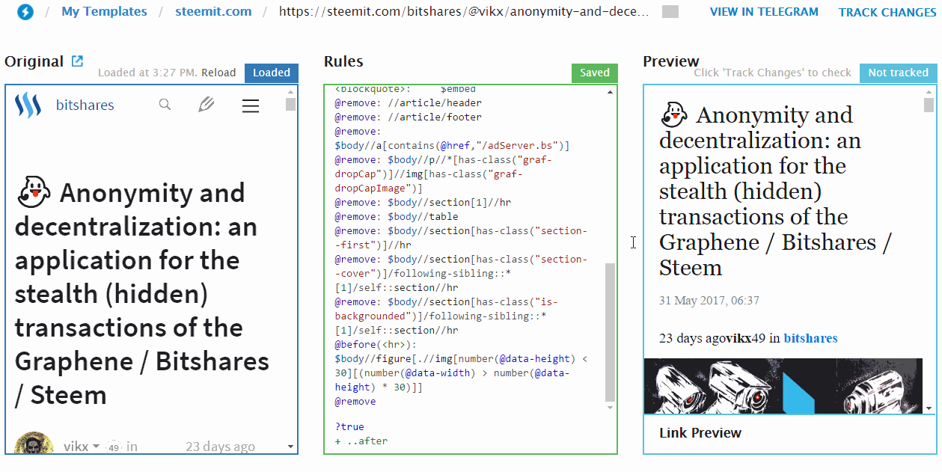This screenshot has width=942, height=472.
Task: Click the reputation 49 badge
Action: (114, 447)
